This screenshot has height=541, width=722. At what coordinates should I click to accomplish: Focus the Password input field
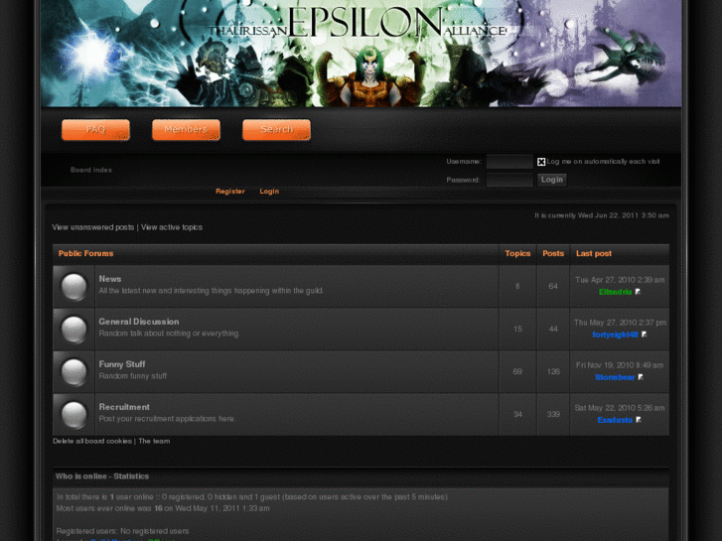(509, 180)
